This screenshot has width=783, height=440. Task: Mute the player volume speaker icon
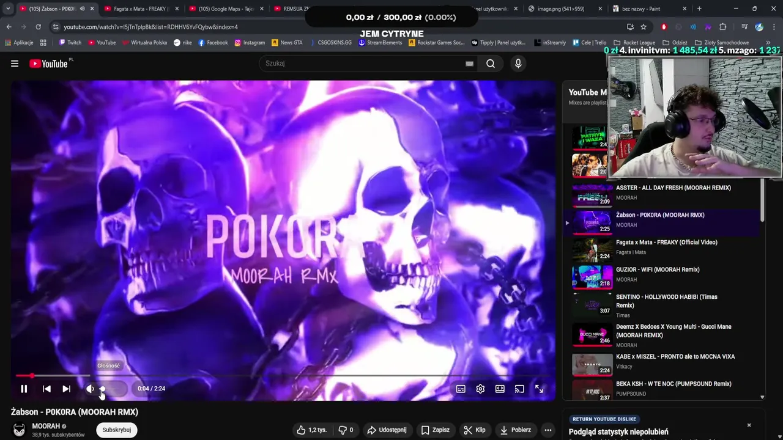90,389
